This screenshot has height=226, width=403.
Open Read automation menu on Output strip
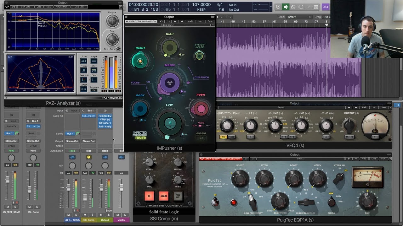tap(105, 151)
